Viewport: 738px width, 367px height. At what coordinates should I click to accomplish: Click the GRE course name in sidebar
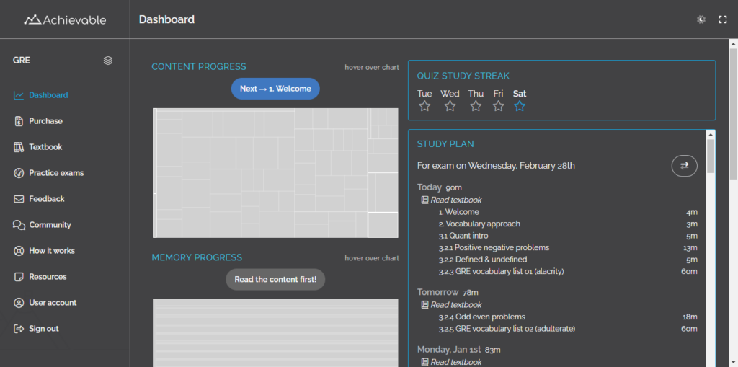click(x=22, y=61)
